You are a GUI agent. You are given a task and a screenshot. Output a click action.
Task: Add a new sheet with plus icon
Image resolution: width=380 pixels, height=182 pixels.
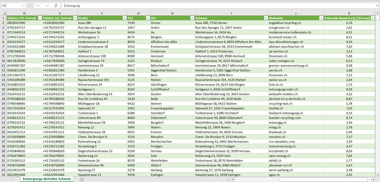tap(82, 179)
